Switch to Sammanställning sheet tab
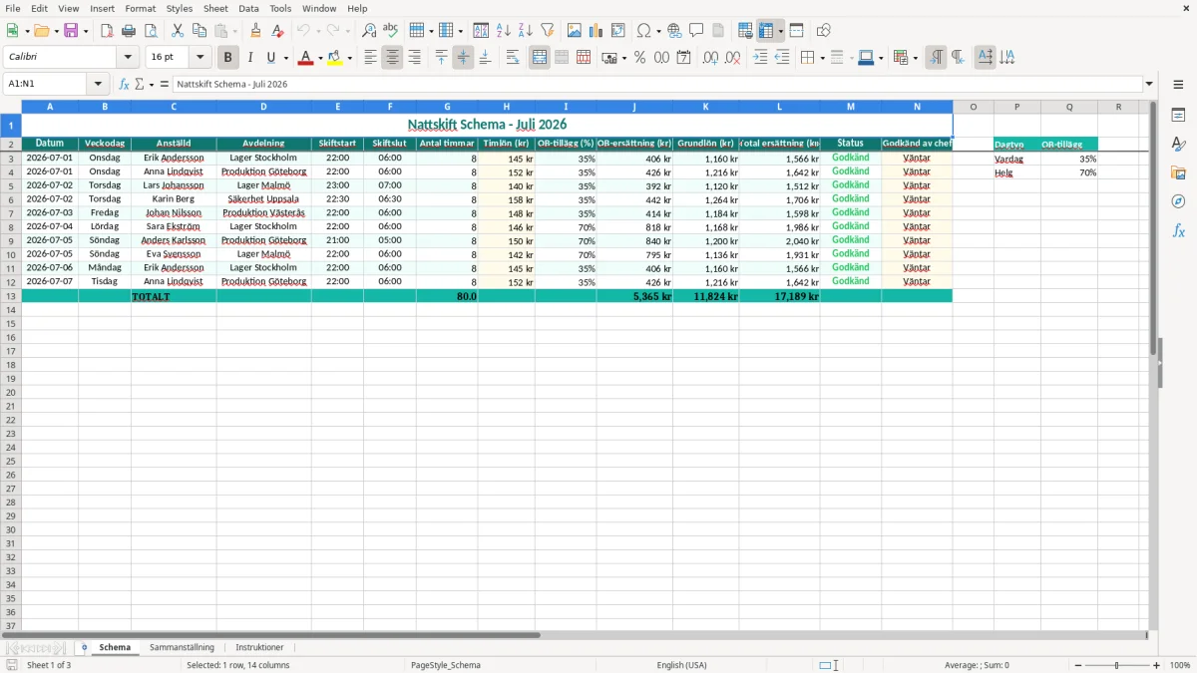1197x673 pixels. 182,647
